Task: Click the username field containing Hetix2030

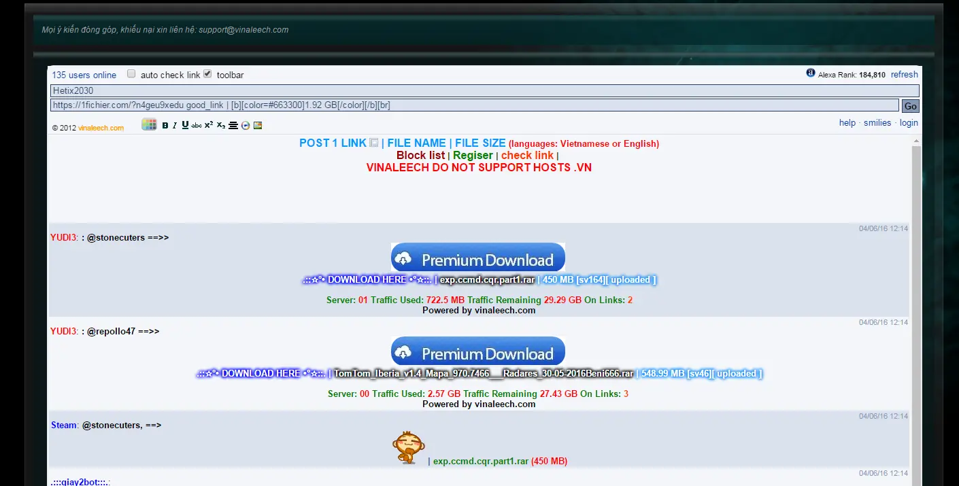Action: coord(485,90)
